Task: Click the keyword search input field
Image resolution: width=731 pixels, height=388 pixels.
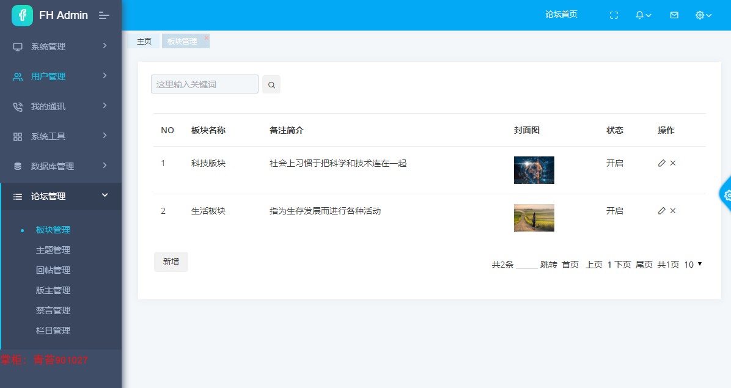Action: click(205, 84)
